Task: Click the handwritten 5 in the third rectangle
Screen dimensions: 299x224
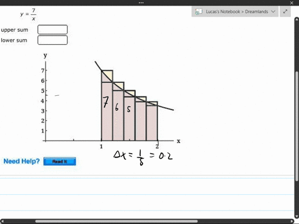Action: [129, 109]
